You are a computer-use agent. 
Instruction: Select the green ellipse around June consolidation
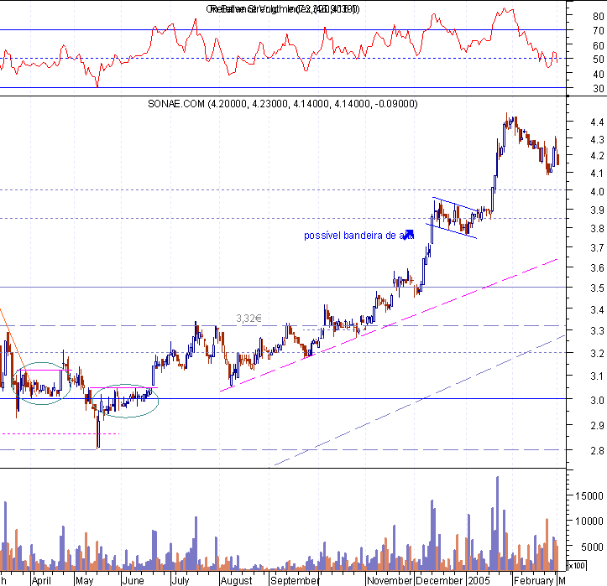click(125, 401)
